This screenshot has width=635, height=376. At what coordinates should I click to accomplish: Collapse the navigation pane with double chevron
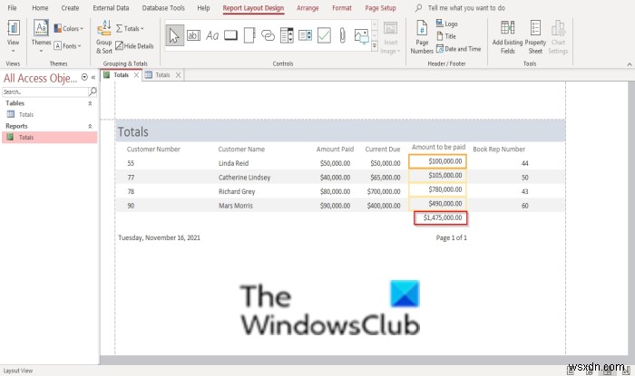point(93,77)
